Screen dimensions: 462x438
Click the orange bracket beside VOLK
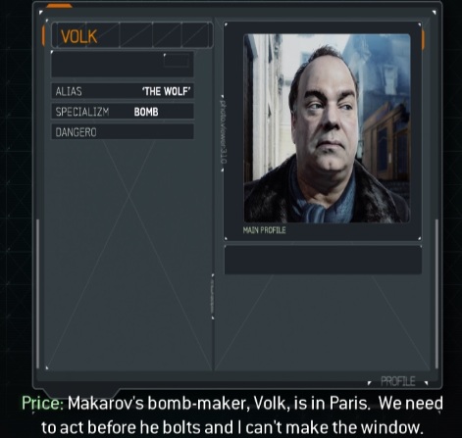pos(43,36)
